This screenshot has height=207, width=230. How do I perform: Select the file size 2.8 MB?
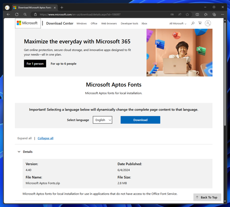[x=122, y=183]
